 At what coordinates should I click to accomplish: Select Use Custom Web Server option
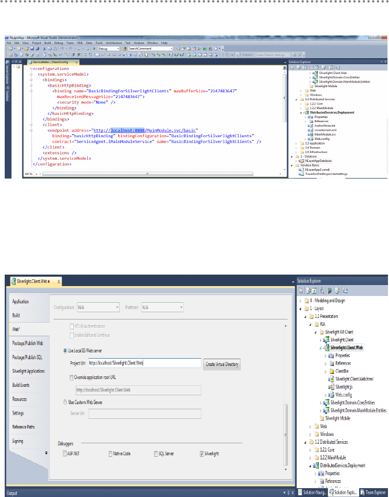[65, 402]
